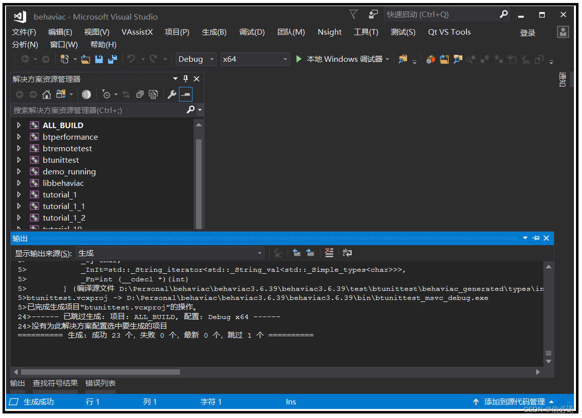
Task: Expand the ALL_BUILD project node
Action: tap(19, 126)
